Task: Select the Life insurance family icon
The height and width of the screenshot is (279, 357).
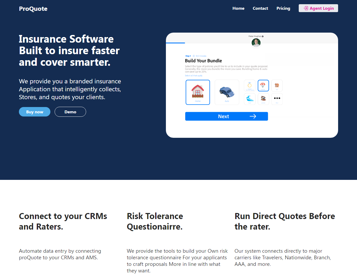Action: (277, 85)
